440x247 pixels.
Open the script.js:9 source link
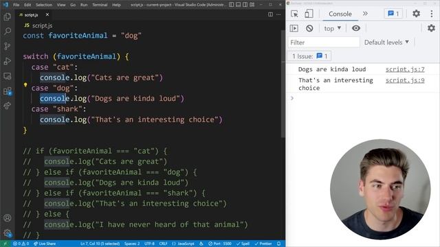point(405,80)
